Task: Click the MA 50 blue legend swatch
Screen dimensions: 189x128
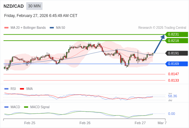Action: coord(52,28)
